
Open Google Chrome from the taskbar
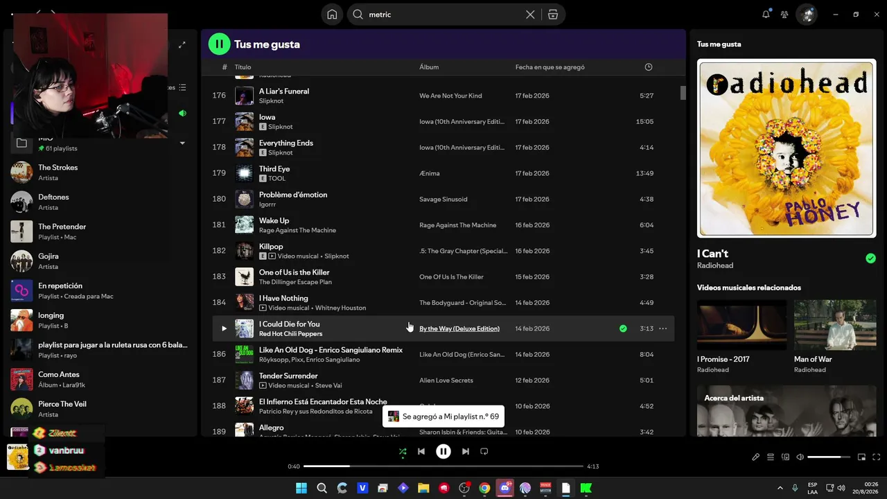coord(484,488)
